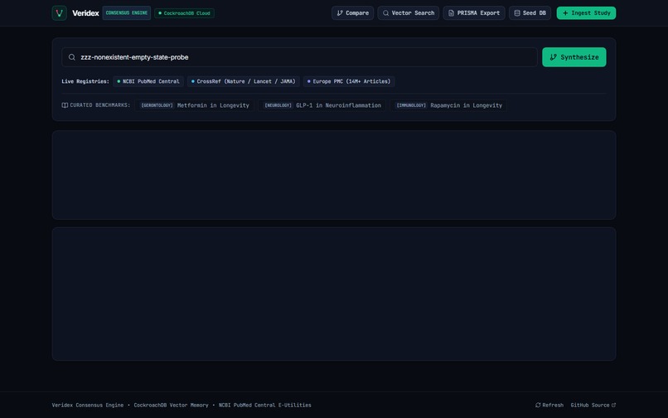Click footer text NCBI PubMed Central E-Utilities
Image resolution: width=668 pixels, height=418 pixels.
(265, 406)
